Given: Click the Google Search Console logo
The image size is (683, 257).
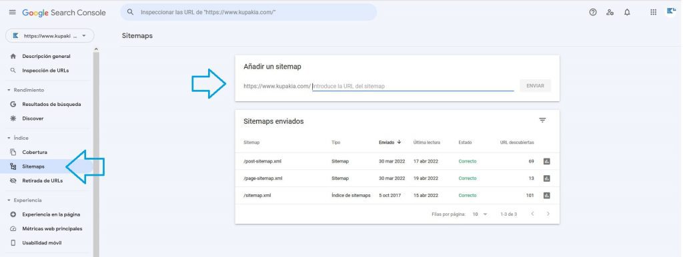Looking at the screenshot, I should (64, 13).
